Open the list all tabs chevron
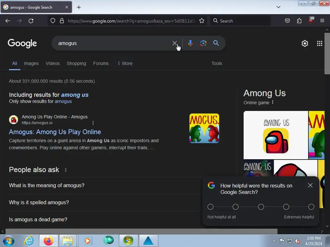 (x=278, y=7)
